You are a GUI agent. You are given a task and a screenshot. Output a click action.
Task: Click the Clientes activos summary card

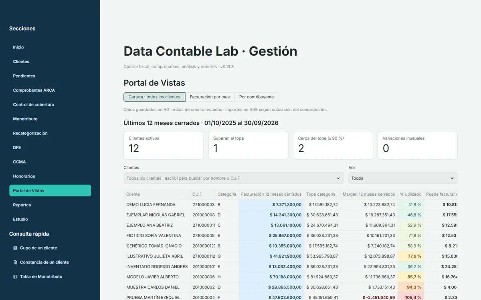pos(164,145)
